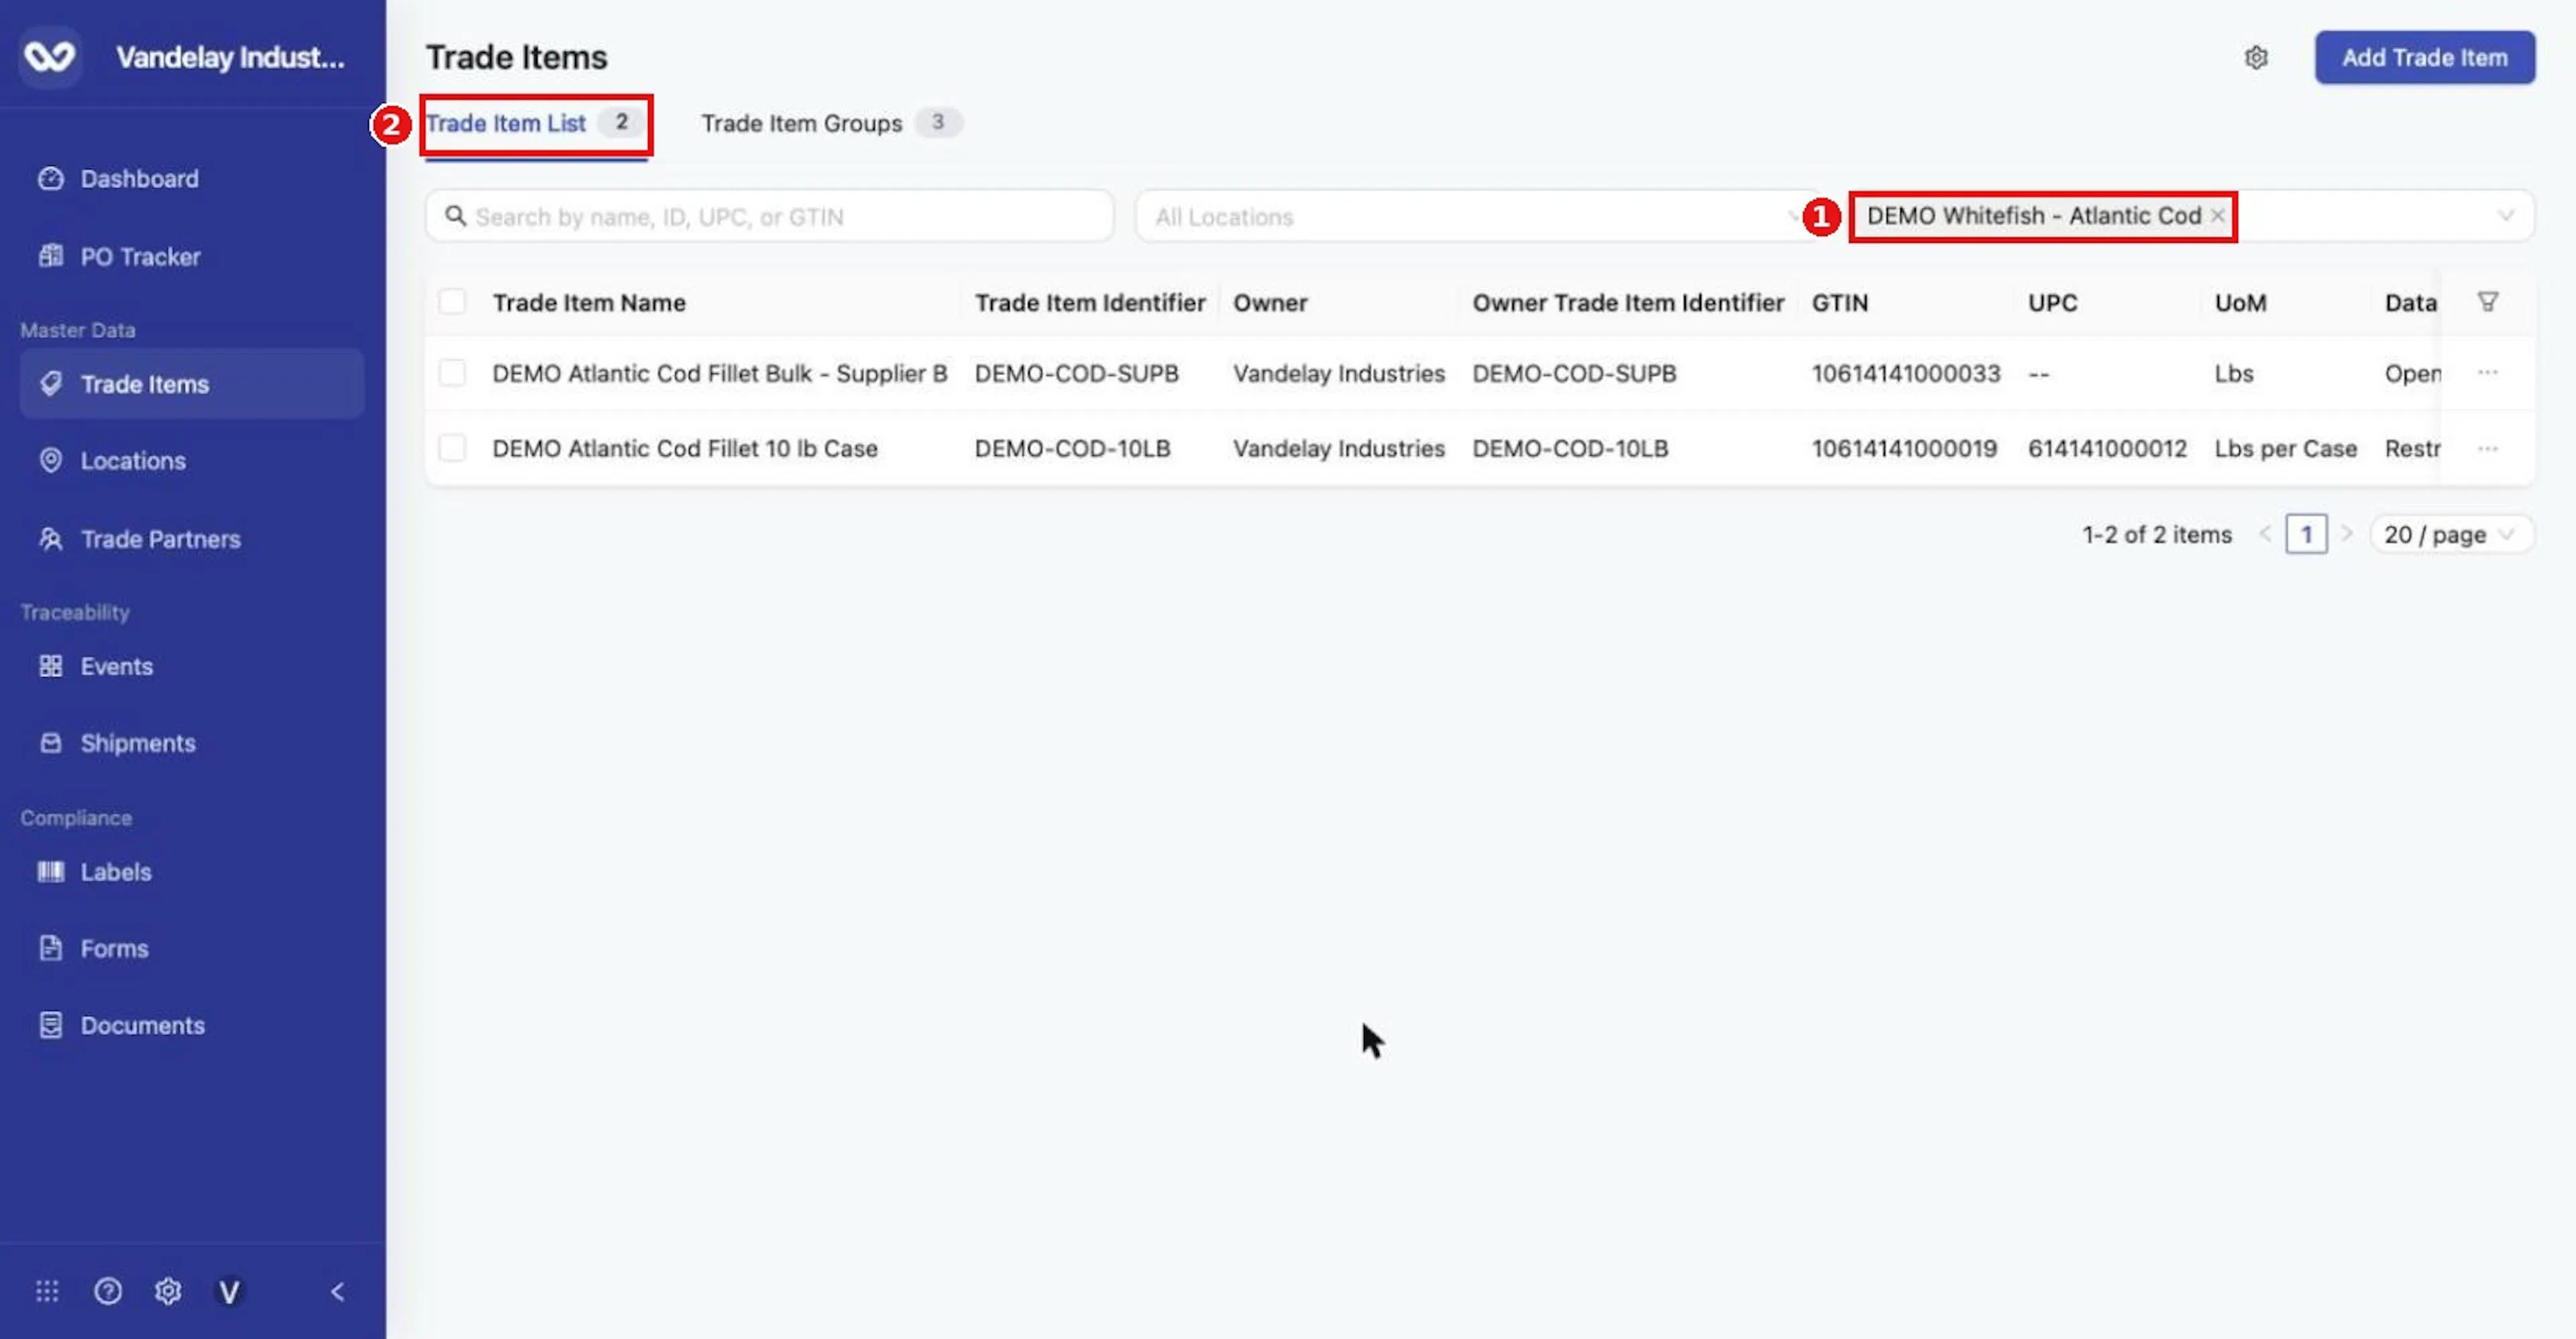Click the Lbs per Case cell
This screenshot has height=1339, width=2576.
[2285, 448]
